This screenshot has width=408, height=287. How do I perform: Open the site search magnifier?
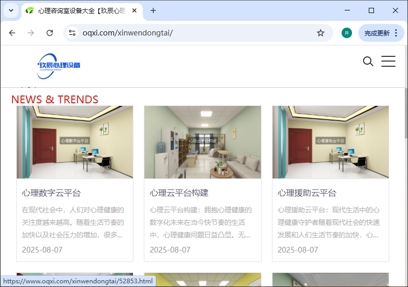368,62
